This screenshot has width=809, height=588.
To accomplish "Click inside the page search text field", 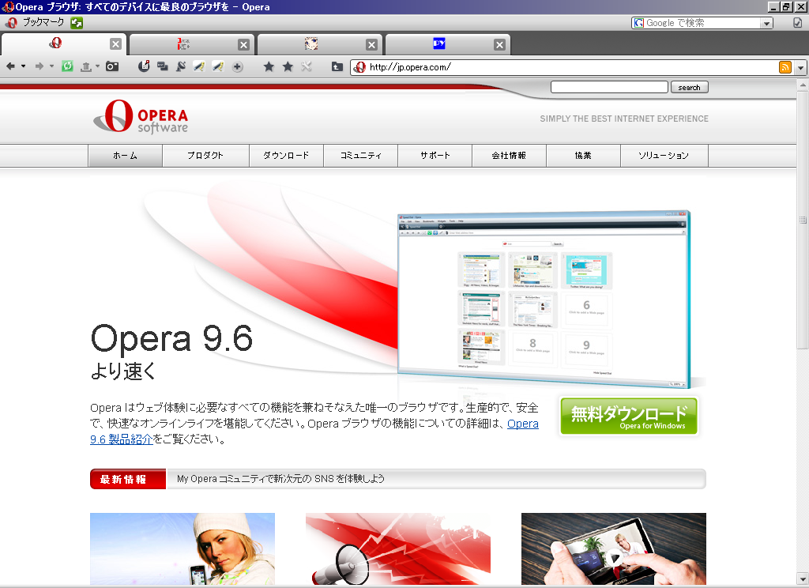I will click(609, 87).
